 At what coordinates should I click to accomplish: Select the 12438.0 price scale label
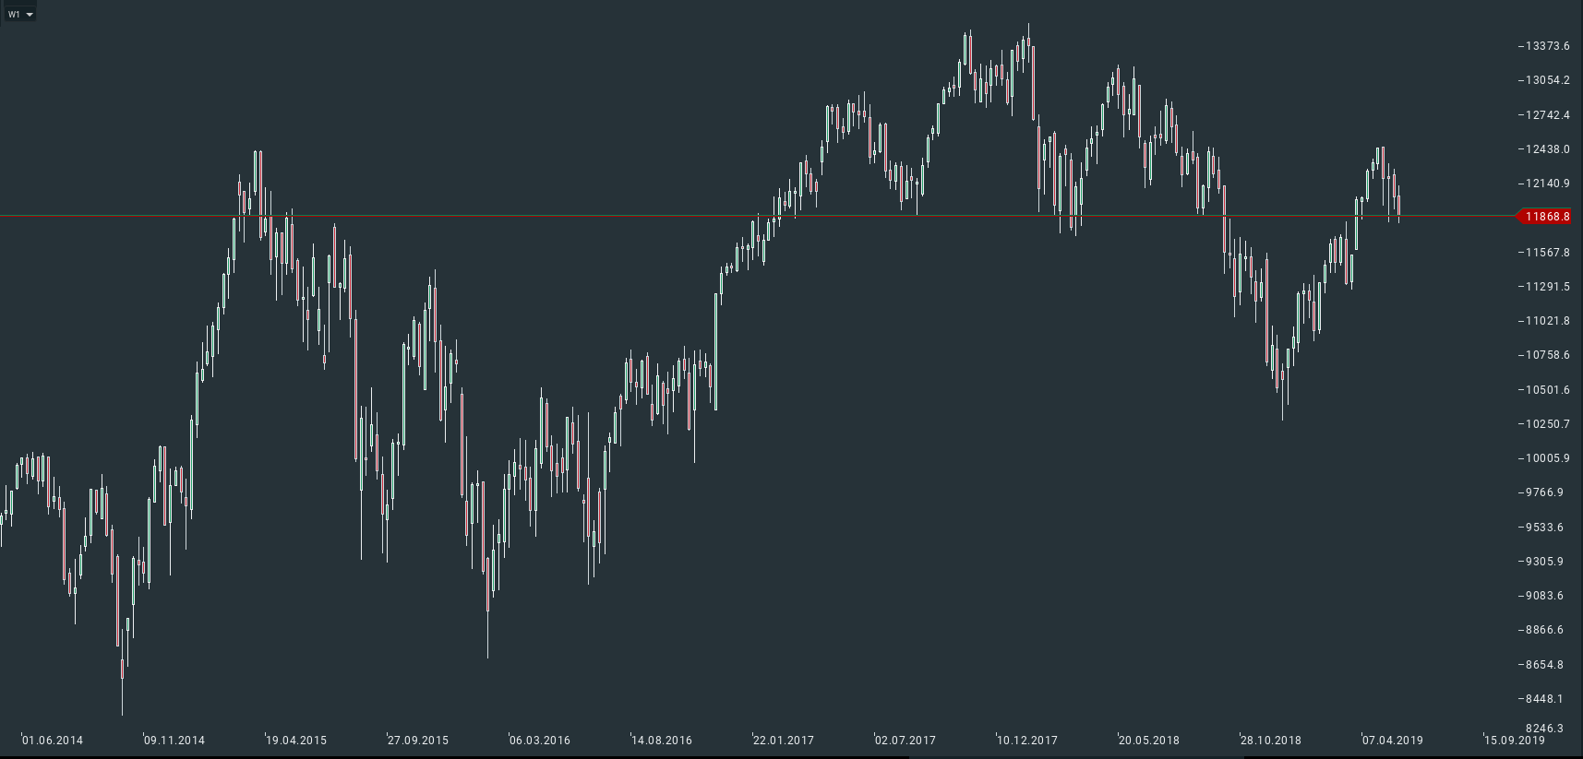point(1547,149)
